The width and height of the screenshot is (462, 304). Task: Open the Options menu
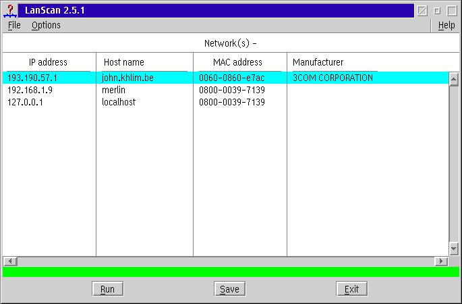[x=46, y=26]
